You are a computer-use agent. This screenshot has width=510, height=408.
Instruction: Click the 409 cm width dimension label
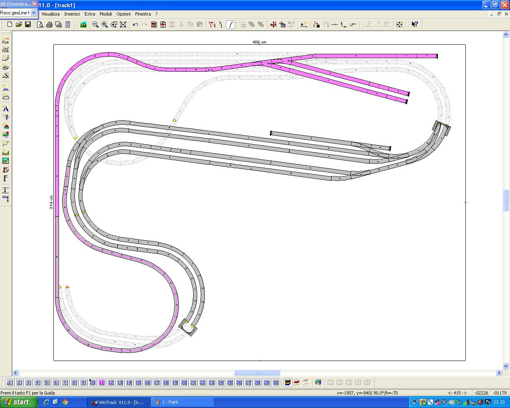tap(259, 42)
